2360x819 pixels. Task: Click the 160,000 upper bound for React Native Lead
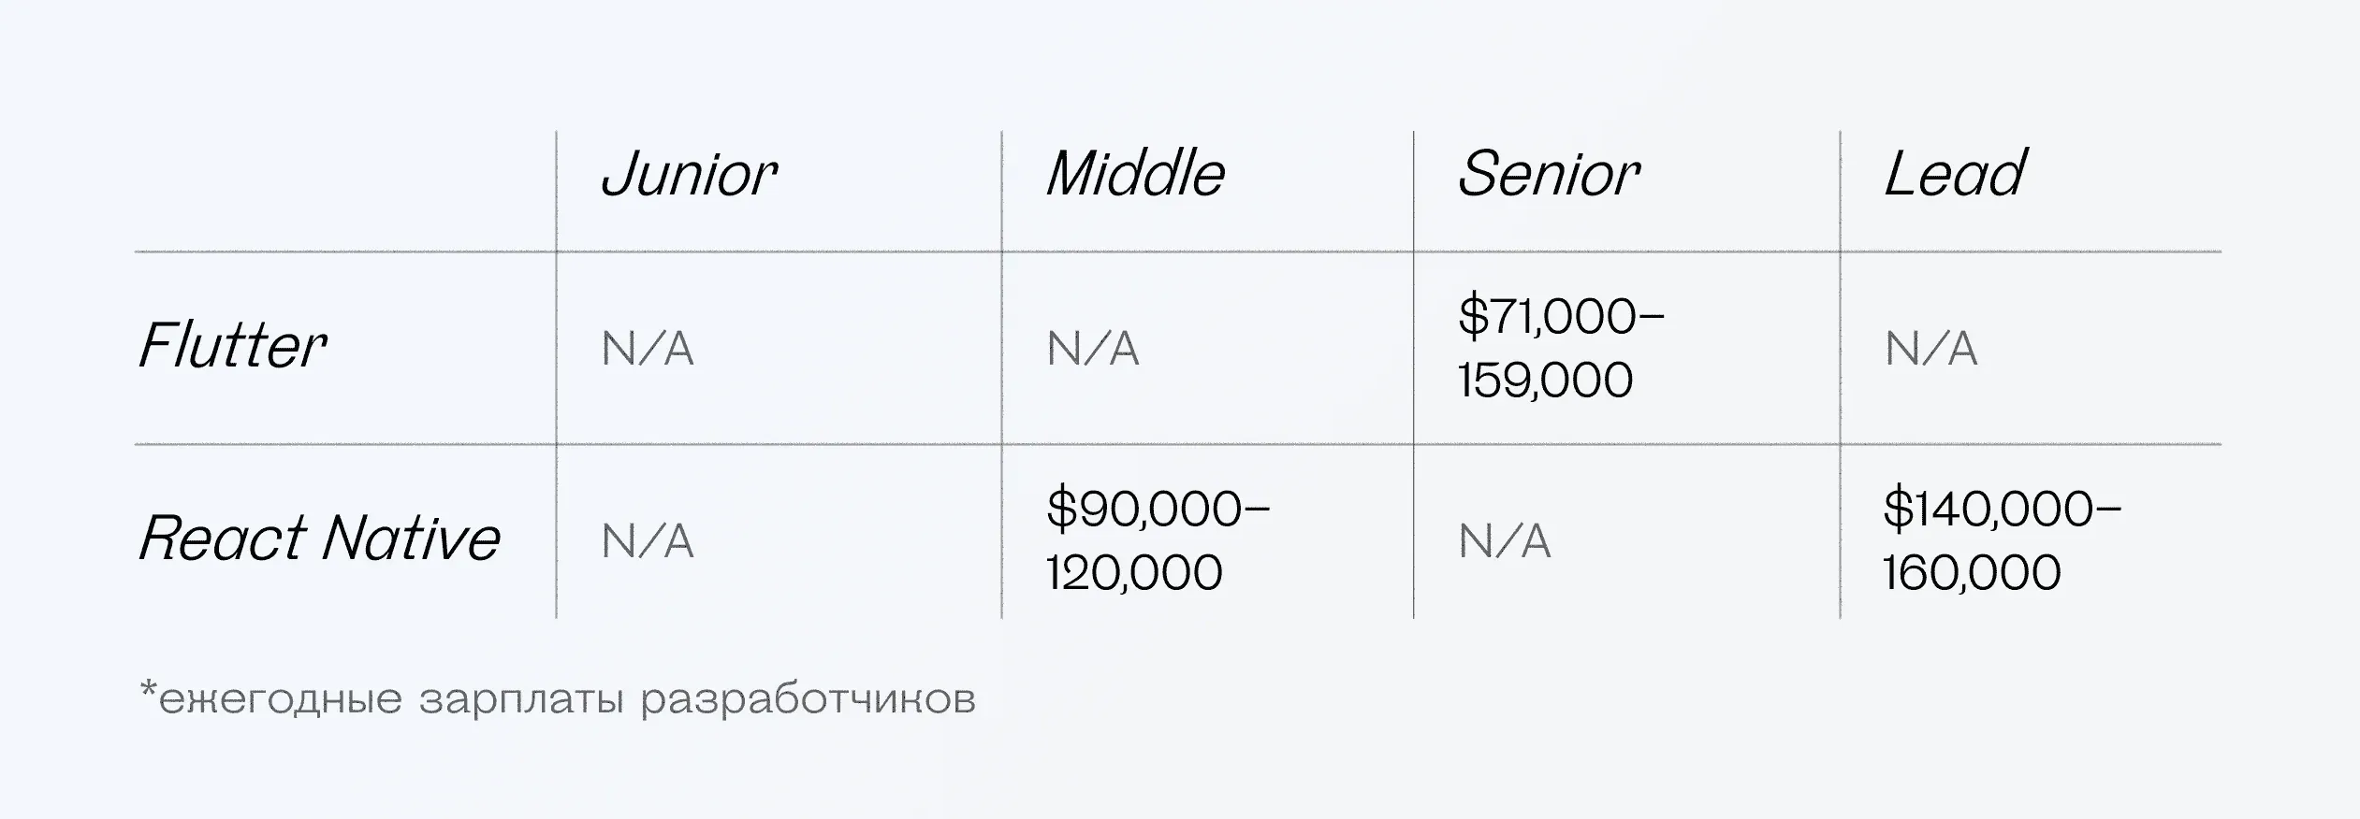coord(1972,572)
